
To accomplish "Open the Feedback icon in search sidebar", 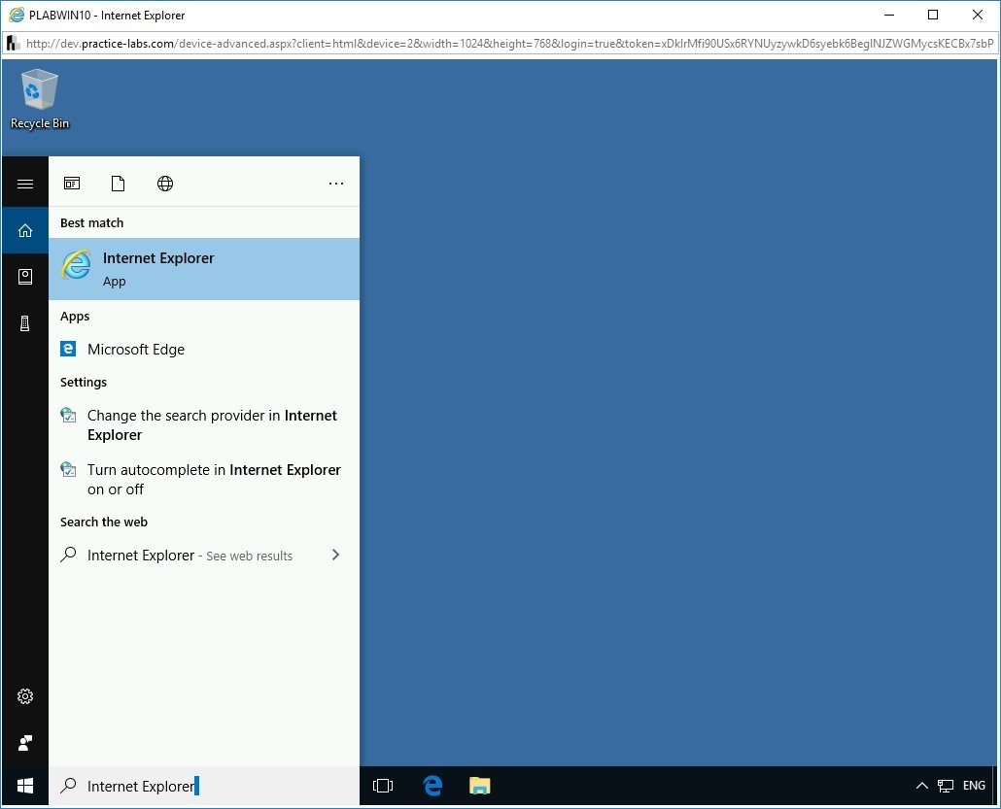I will pyautogui.click(x=24, y=743).
